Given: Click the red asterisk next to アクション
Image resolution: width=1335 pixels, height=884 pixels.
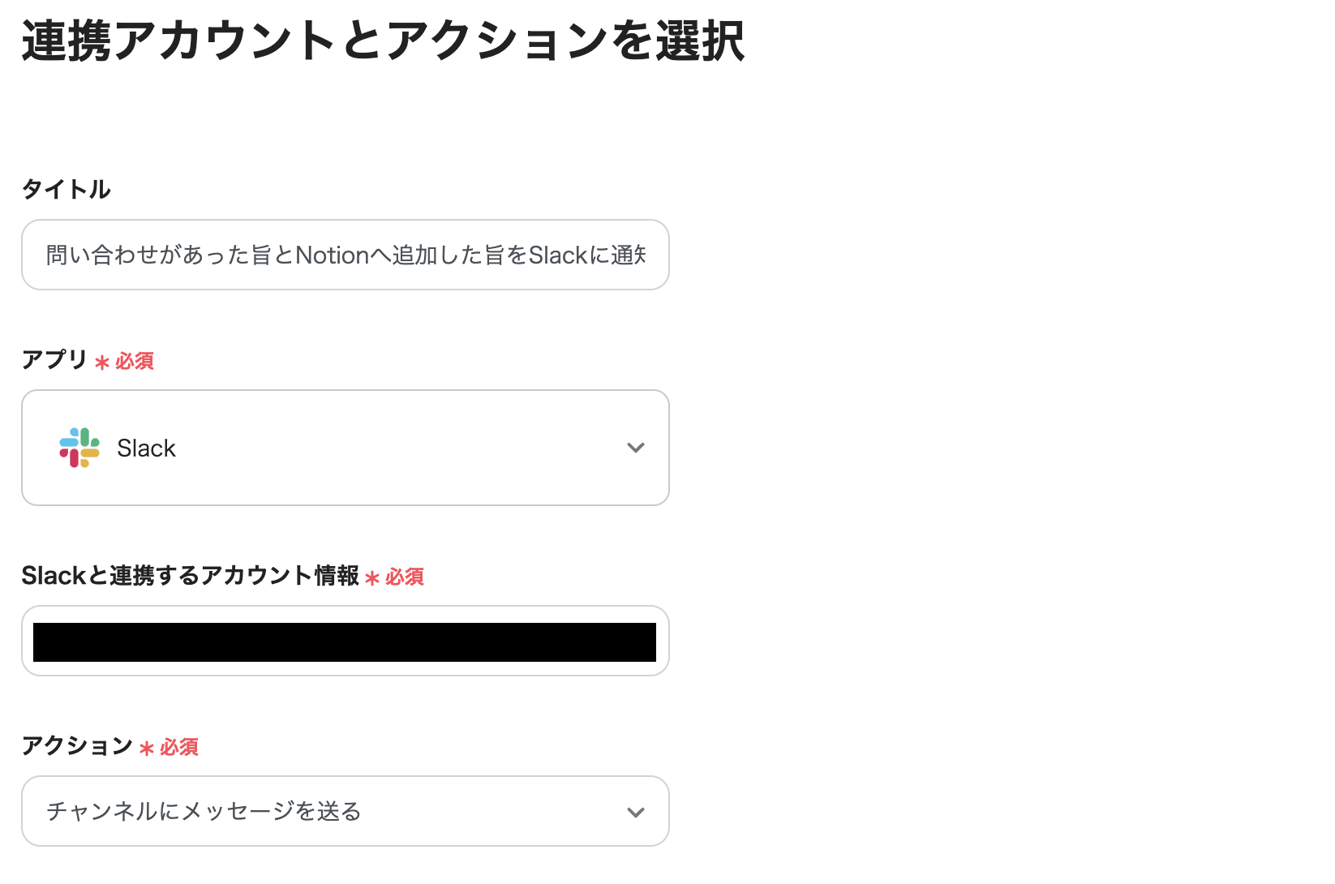Looking at the screenshot, I should pos(146,748).
